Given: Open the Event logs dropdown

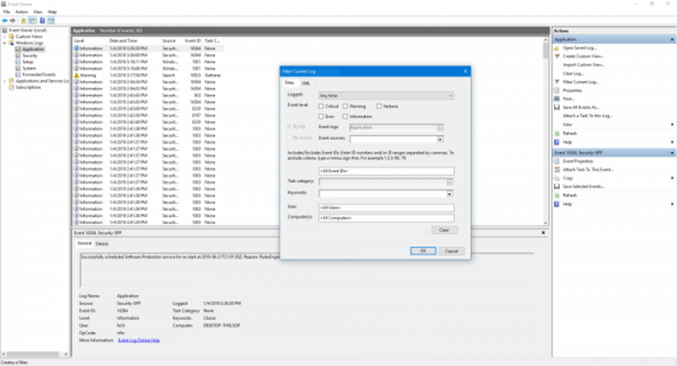Looking at the screenshot, I should (x=440, y=128).
